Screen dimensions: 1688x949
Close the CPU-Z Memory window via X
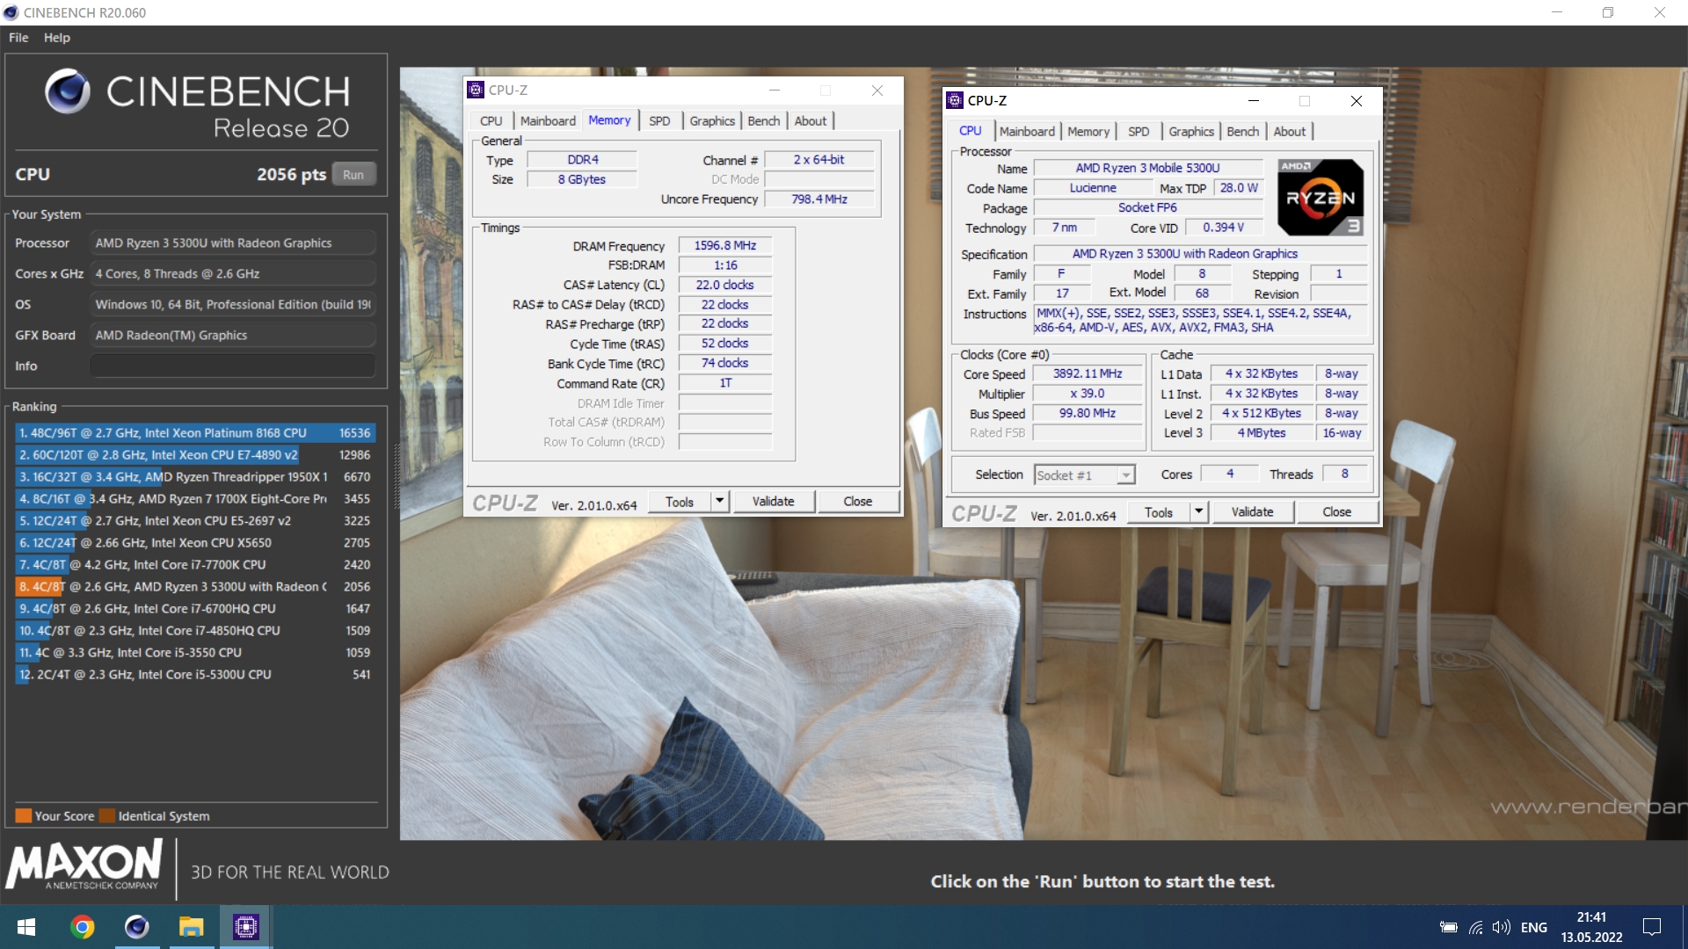[x=877, y=90]
